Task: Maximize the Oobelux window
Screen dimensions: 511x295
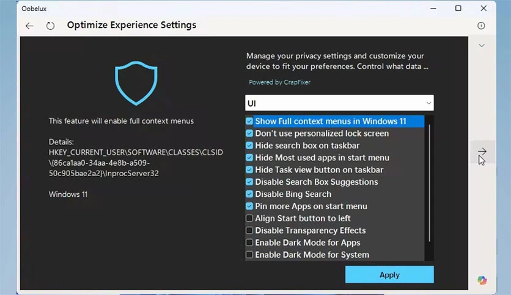Action: point(458,9)
